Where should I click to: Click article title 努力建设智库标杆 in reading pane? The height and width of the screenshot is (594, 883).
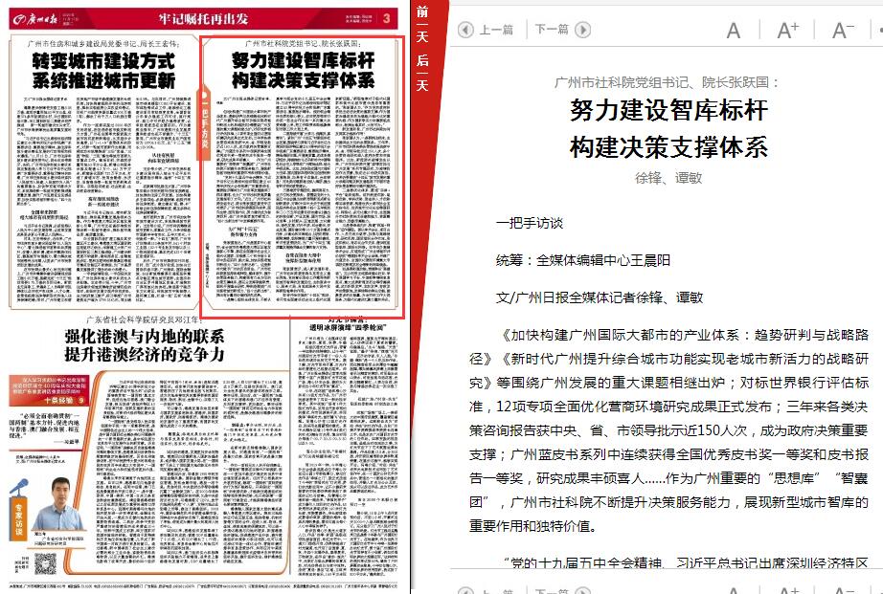point(668,110)
